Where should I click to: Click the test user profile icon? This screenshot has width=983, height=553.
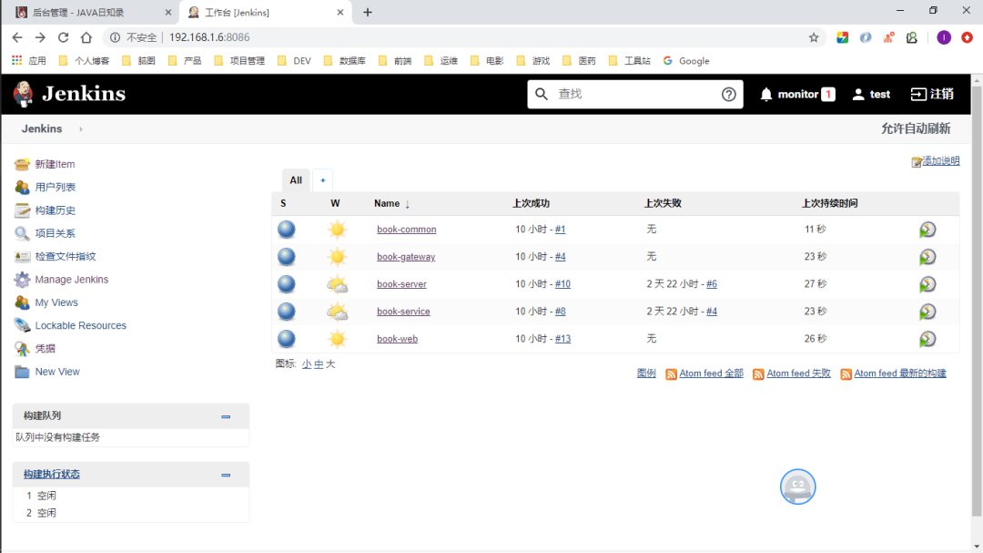point(858,94)
